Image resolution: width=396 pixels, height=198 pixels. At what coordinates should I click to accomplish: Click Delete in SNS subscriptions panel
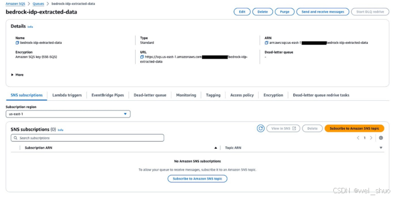pyautogui.click(x=313, y=128)
